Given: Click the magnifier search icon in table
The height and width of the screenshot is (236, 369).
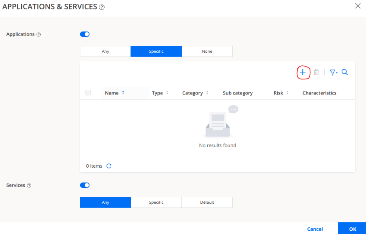Looking at the screenshot, I should (345, 72).
